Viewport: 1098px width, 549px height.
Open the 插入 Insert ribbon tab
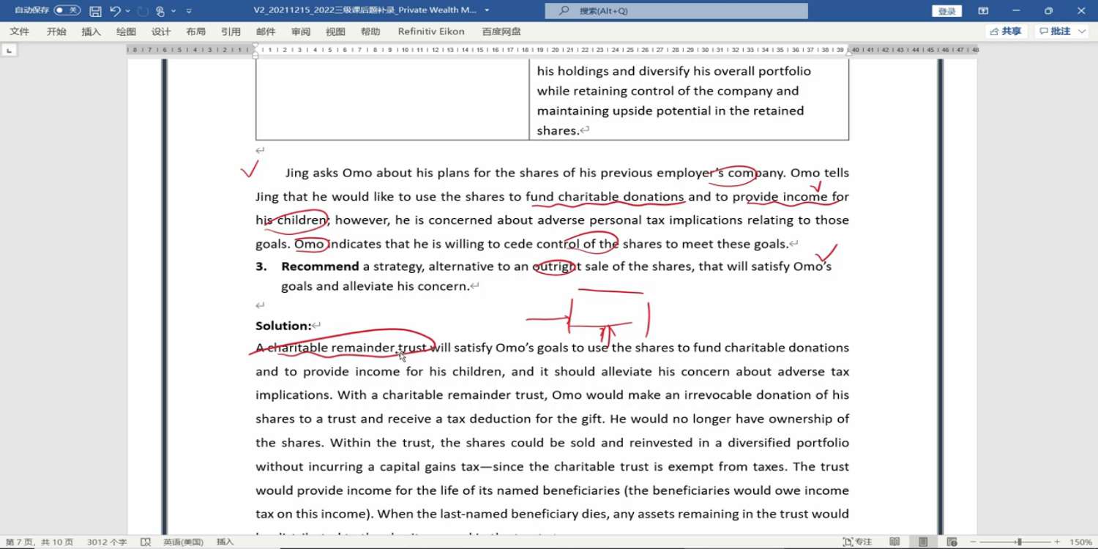tap(91, 31)
